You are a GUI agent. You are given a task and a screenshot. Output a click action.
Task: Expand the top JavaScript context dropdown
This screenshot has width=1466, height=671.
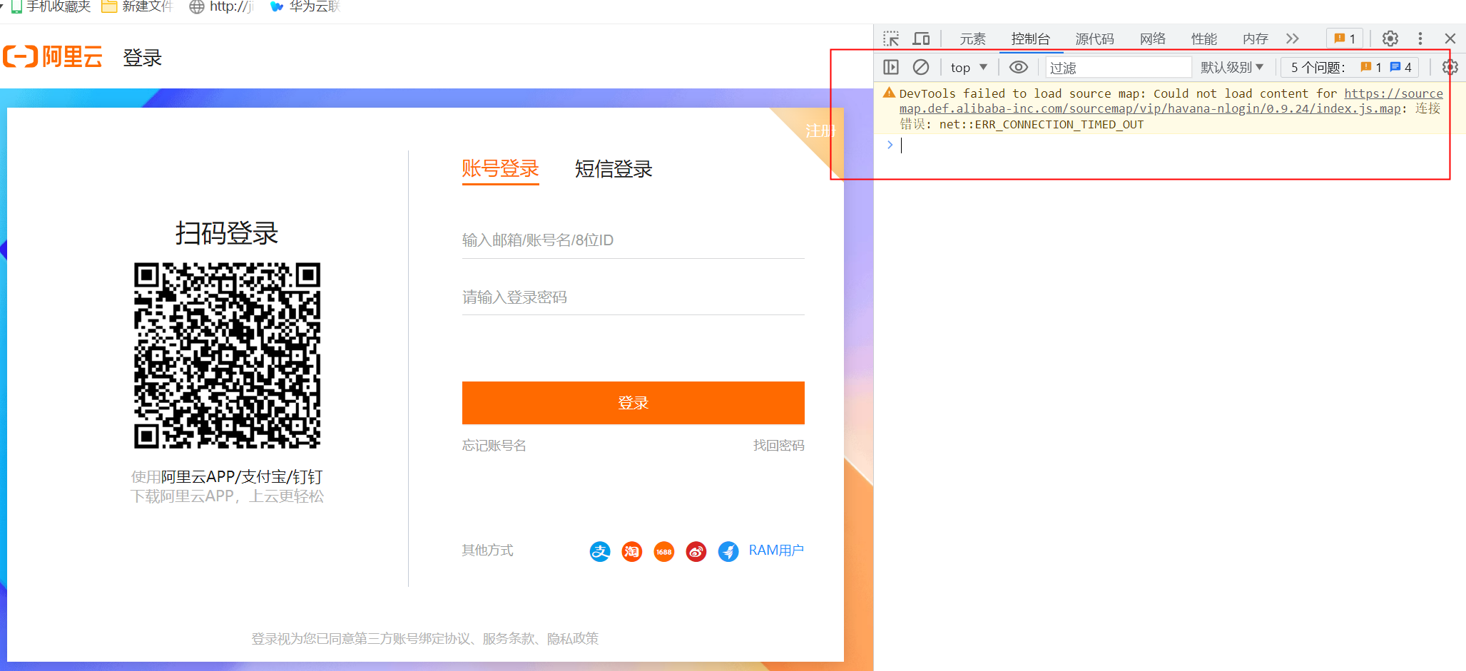(969, 67)
